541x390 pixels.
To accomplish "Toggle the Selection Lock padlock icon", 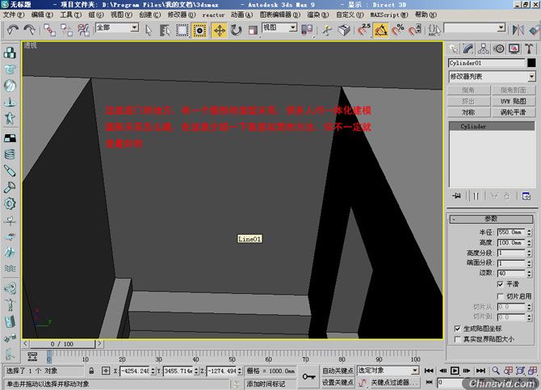I will (91, 371).
